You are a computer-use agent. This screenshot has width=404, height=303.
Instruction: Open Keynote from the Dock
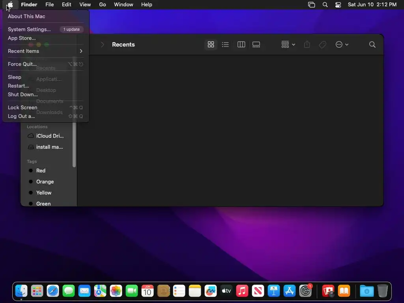274,291
